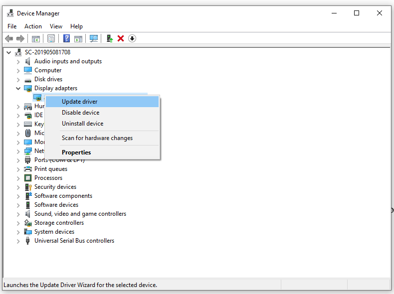This screenshot has width=394, height=294.
Task: Choose Disable device from context menu
Action: point(102,113)
